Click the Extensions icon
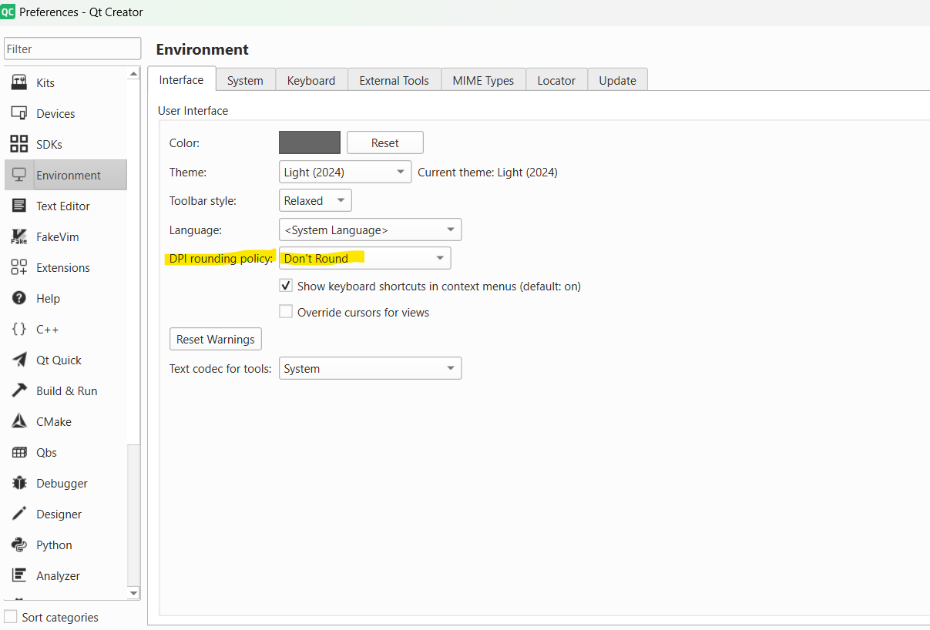This screenshot has height=630, width=930. tap(19, 267)
